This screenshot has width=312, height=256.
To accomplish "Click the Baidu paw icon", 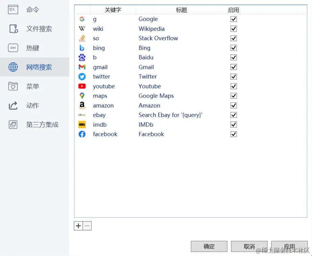I will 82,57.
